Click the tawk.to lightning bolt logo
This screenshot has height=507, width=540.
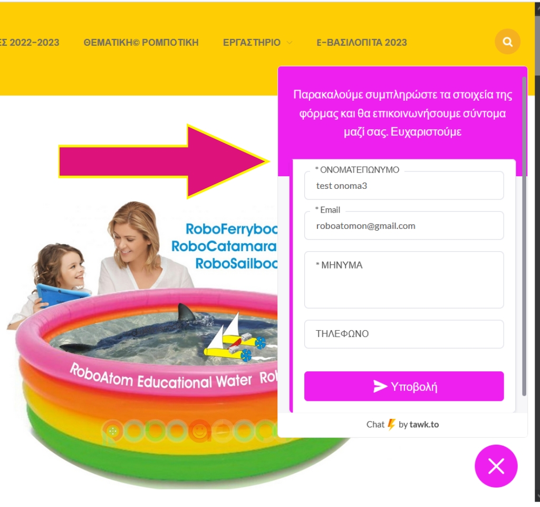392,424
